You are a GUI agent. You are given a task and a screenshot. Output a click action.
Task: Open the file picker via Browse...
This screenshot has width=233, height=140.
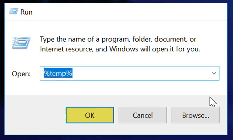(196, 115)
